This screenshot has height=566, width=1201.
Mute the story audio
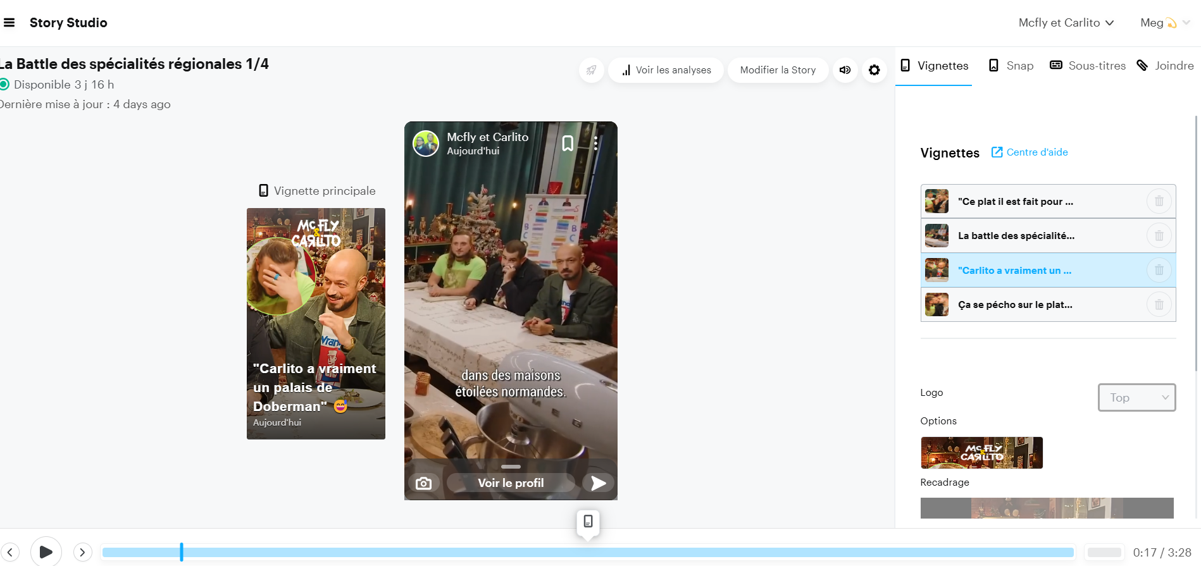pos(845,70)
